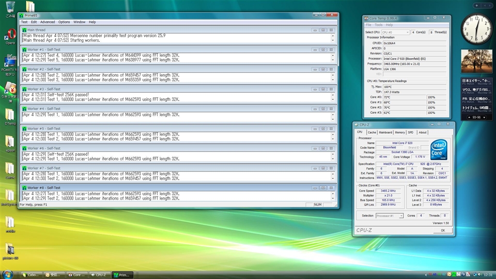
Task: Click the Intel Core logo in CPU-Z
Action: [438, 150]
